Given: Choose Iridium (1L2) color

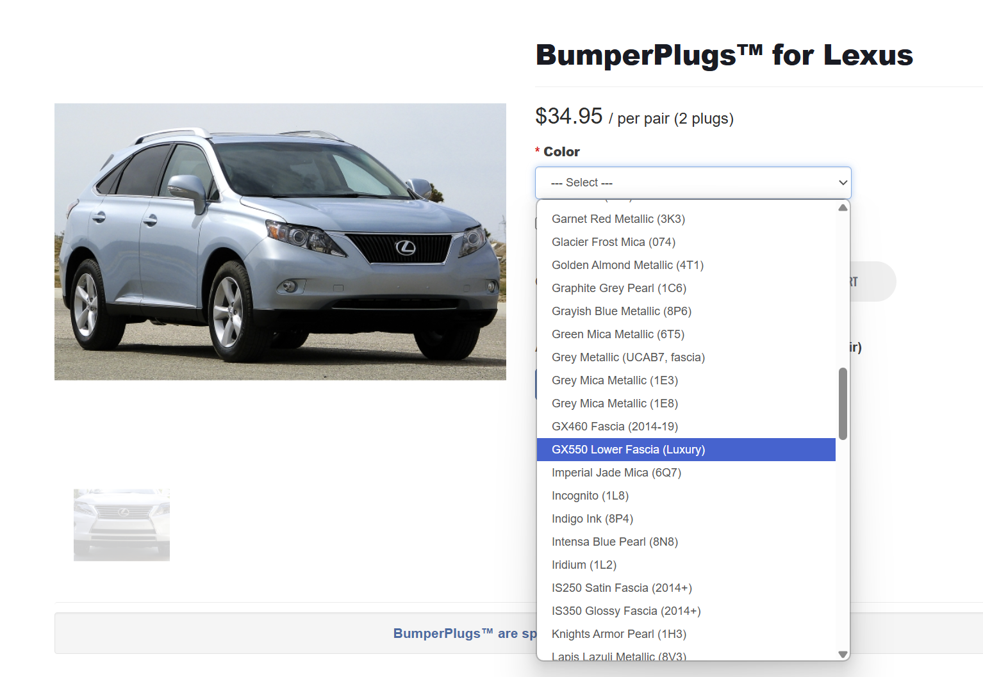Looking at the screenshot, I should [686, 565].
